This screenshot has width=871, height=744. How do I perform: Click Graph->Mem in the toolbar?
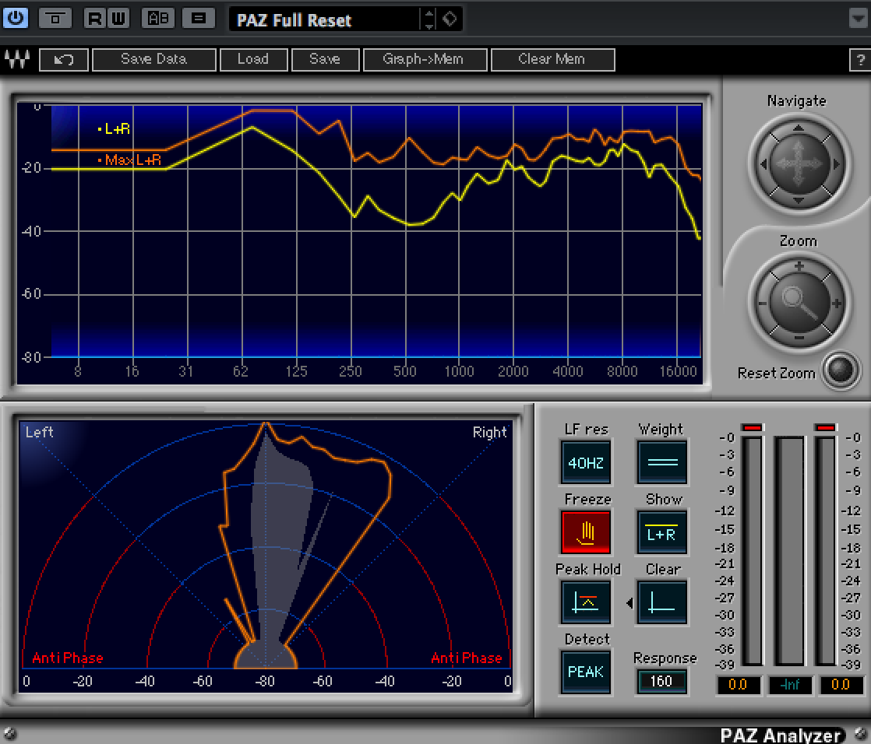point(423,60)
